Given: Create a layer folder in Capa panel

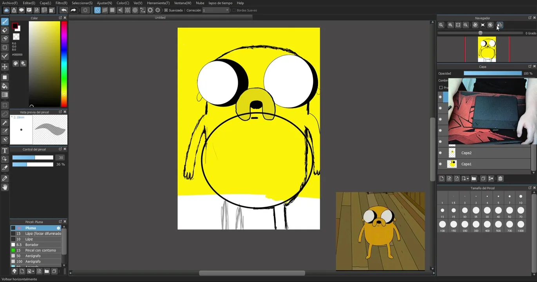Looking at the screenshot, I should point(474,179).
